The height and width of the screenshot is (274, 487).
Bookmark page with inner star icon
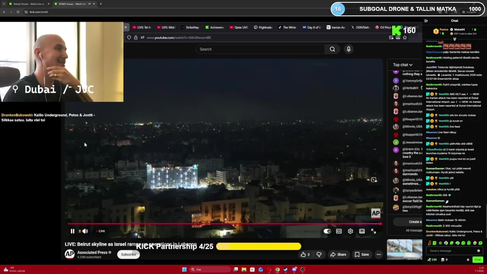click(404, 37)
